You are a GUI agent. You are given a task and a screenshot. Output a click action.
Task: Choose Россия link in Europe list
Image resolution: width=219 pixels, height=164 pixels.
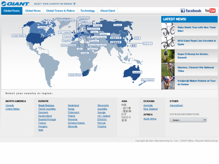tap(102, 123)
